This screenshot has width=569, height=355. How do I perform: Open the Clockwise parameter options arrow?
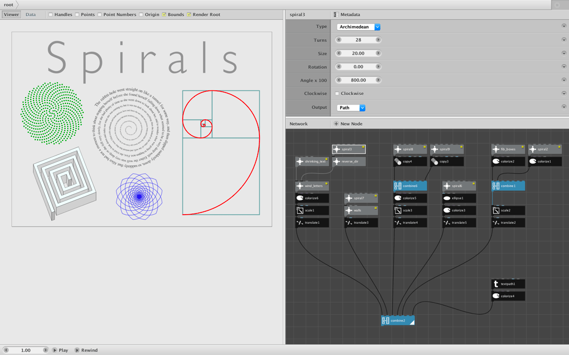click(x=564, y=93)
